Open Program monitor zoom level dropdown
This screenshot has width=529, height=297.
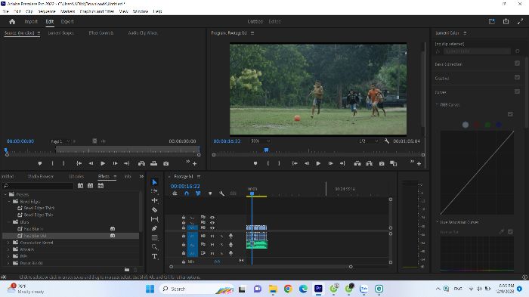tap(260, 141)
